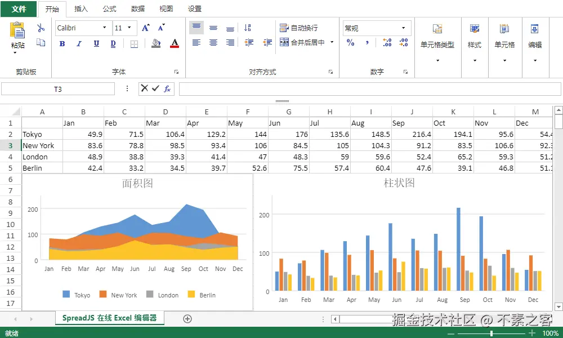This screenshot has height=338, width=563.
Task: Zoom in with the plus button
Action: [532, 333]
